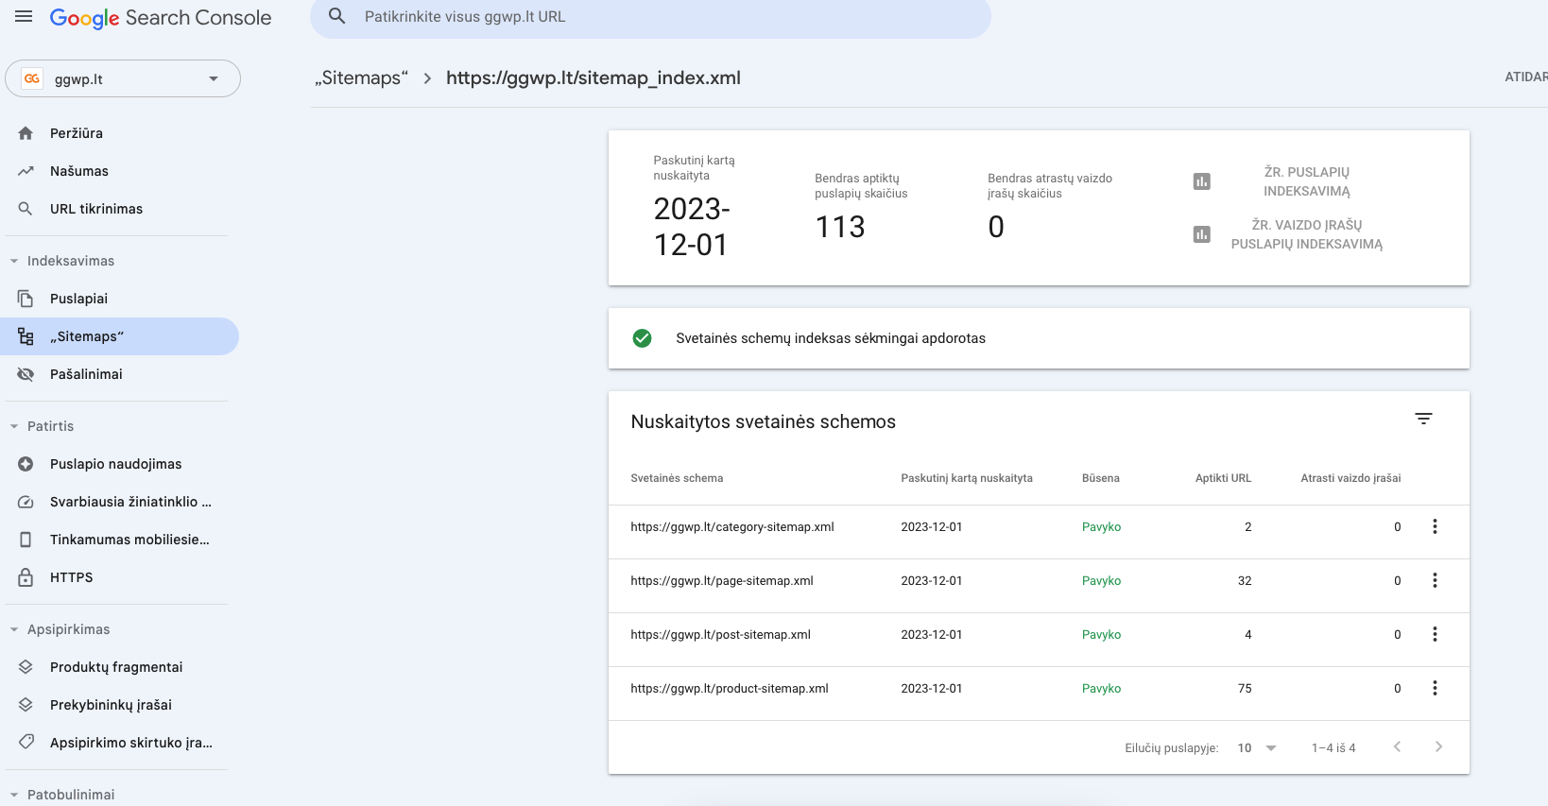
Task: Sort by Aptikti URL column header
Action: pos(1223,478)
